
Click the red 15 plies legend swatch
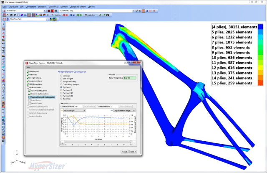pyautogui.click(x=260, y=83)
